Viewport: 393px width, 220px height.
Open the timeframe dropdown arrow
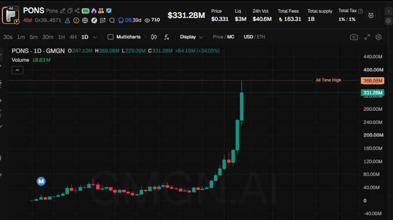(x=95, y=38)
